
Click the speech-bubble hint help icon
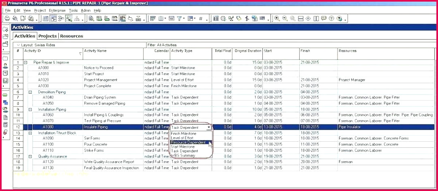(324, 19)
